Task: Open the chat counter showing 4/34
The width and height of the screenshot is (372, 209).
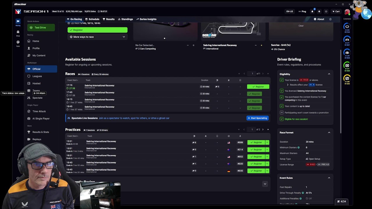Action: [x=341, y=201]
